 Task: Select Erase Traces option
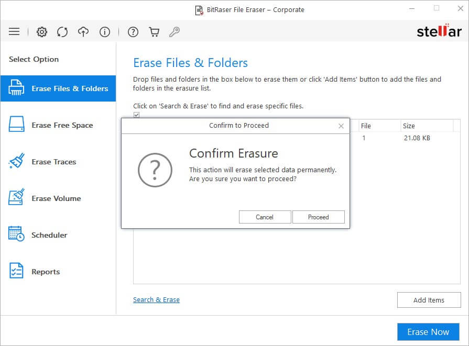58,162
